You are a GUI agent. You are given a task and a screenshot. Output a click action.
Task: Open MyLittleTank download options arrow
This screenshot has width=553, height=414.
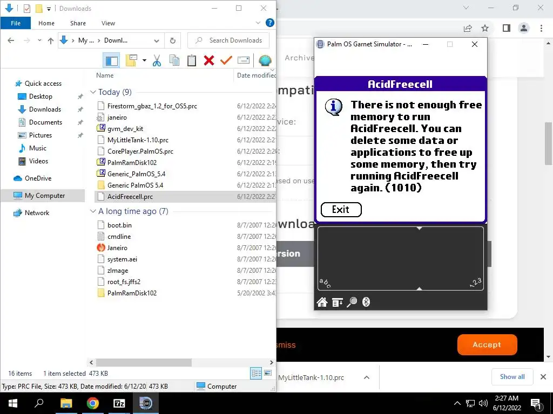(x=367, y=377)
